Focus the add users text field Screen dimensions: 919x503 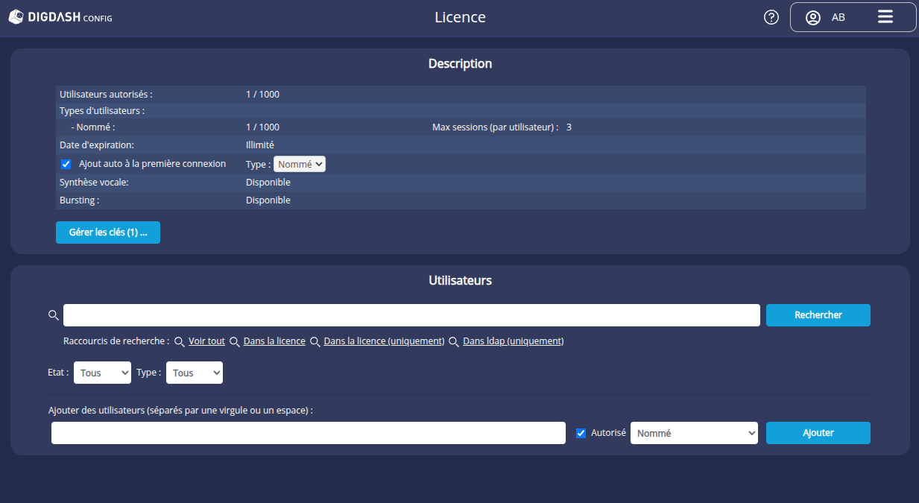point(308,433)
